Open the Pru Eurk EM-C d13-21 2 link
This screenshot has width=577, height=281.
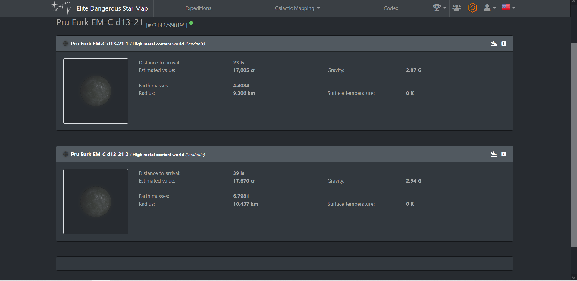99,154
